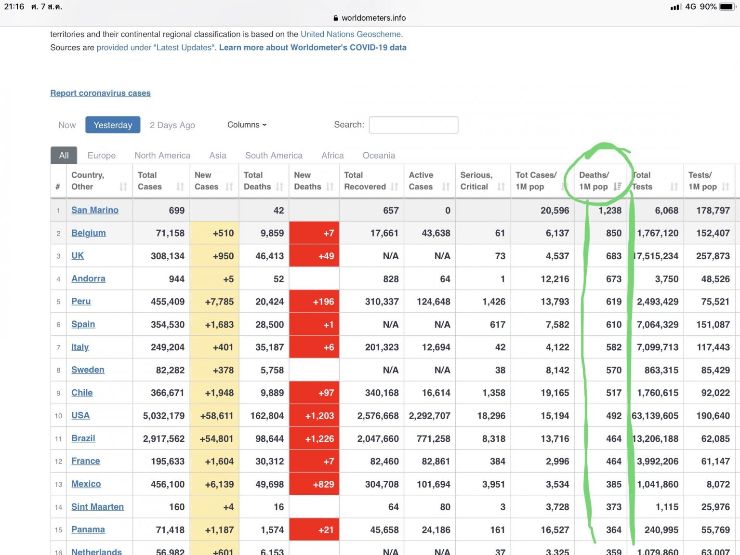Open Chile country page
740x555 pixels.
pos(82,393)
